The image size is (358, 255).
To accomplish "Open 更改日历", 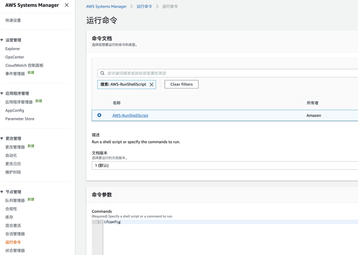I will [13, 164].
